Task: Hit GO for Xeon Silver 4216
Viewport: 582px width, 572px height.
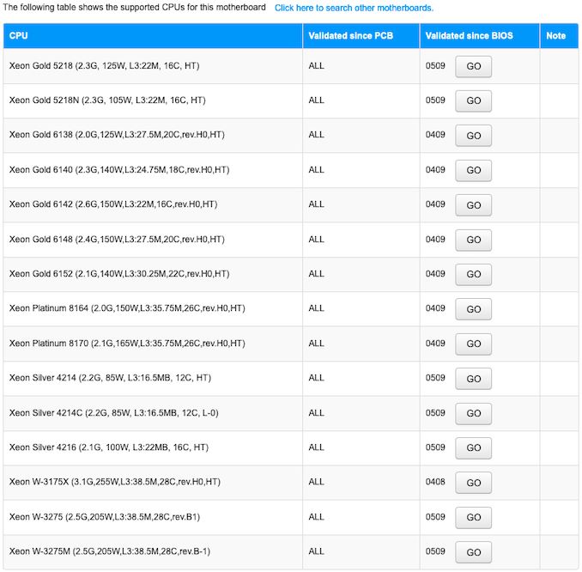Action: point(473,447)
